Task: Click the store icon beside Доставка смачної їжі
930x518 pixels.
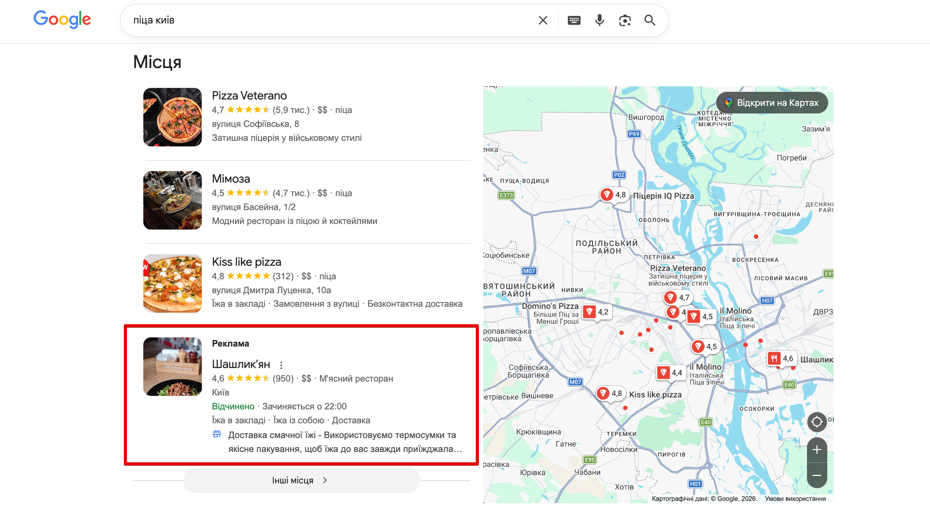Action: coord(217,434)
